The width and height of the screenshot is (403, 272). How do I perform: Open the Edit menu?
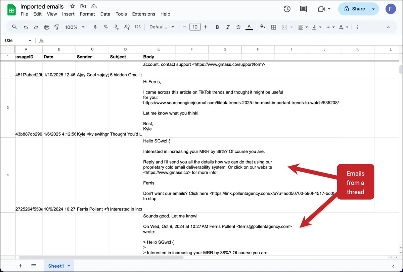tap(38, 14)
